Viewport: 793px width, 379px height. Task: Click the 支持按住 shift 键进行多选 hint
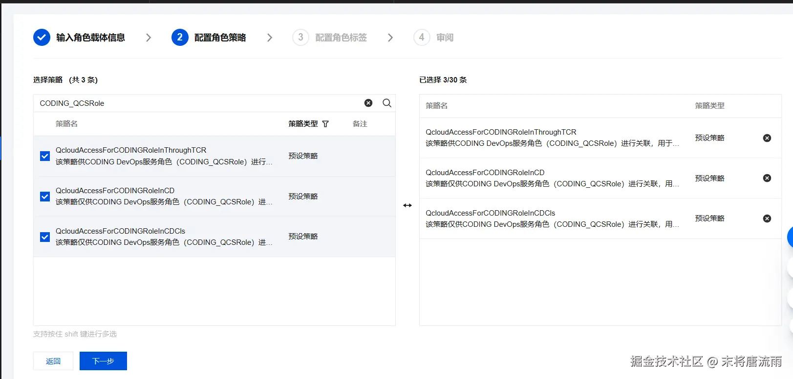click(x=75, y=334)
